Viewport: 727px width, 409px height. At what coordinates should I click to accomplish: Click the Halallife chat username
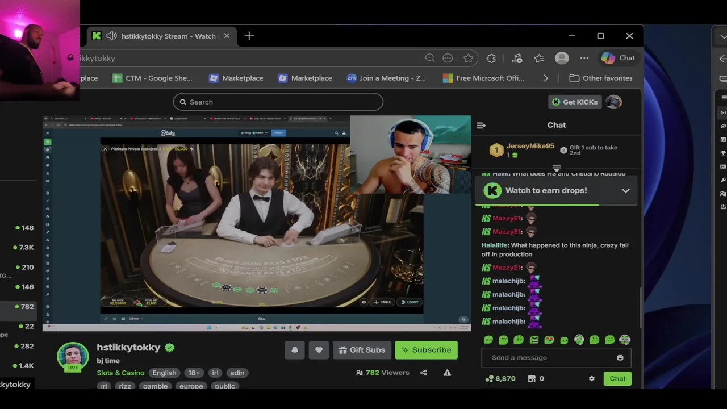[x=495, y=245]
